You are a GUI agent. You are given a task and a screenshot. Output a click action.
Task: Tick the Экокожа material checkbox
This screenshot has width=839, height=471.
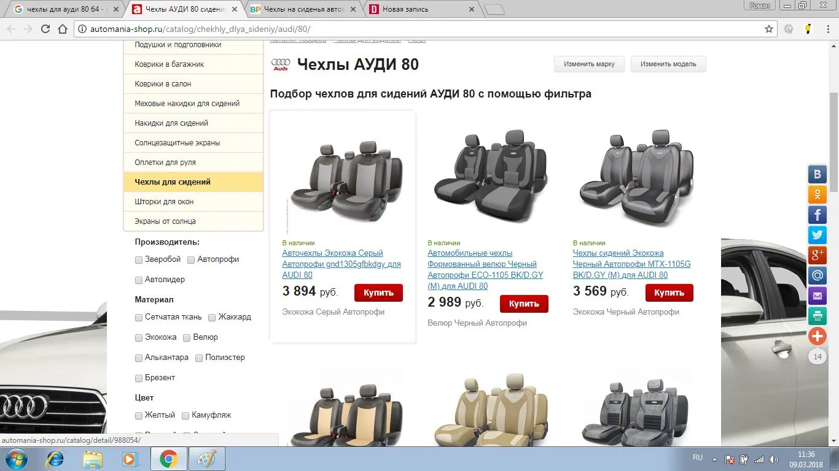click(139, 338)
